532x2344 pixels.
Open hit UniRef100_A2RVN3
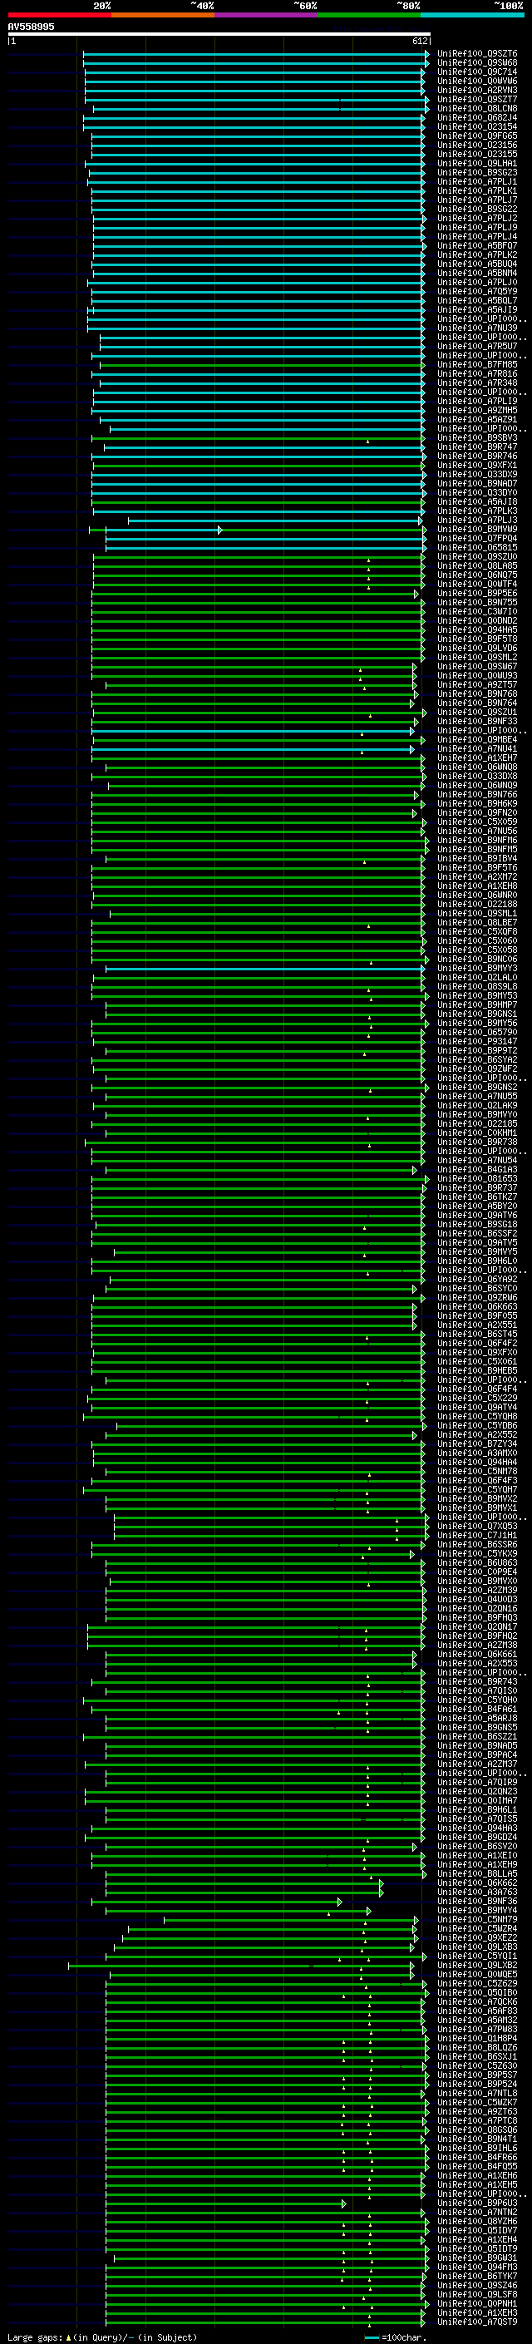pos(477,90)
